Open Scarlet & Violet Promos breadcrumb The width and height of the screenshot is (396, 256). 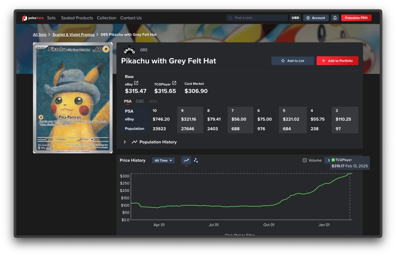click(74, 35)
